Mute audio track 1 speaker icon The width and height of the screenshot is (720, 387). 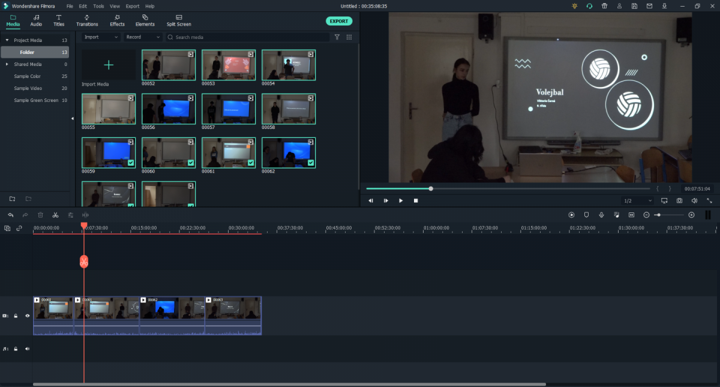tap(27, 349)
